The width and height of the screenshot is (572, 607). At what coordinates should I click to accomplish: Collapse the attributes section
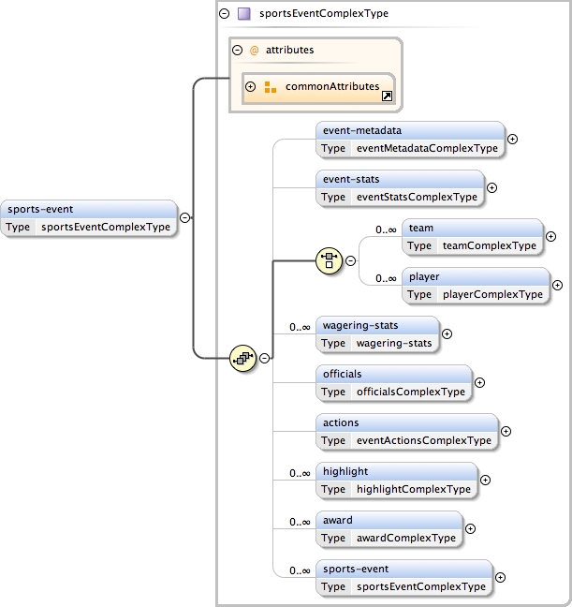coord(238,50)
